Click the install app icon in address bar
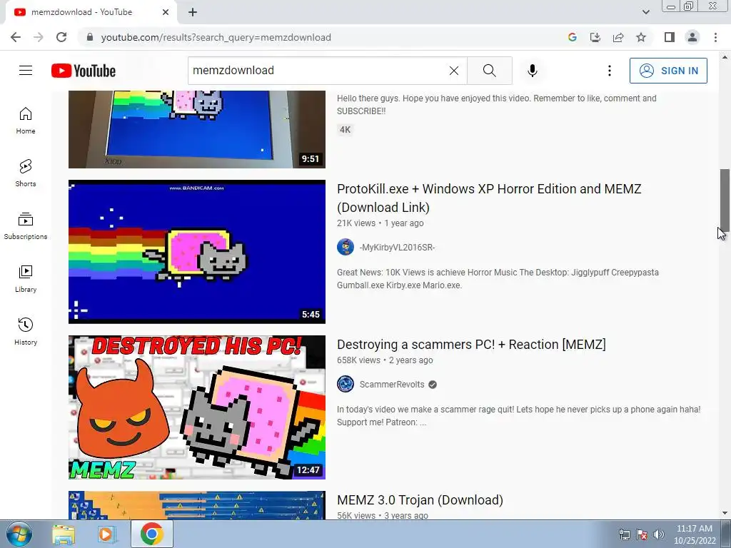The height and width of the screenshot is (548, 731). click(x=595, y=37)
